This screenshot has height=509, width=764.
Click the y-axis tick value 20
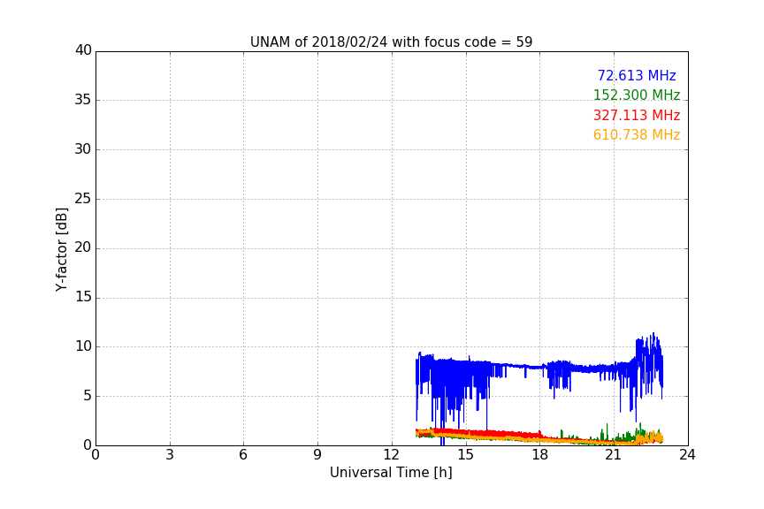(x=83, y=247)
